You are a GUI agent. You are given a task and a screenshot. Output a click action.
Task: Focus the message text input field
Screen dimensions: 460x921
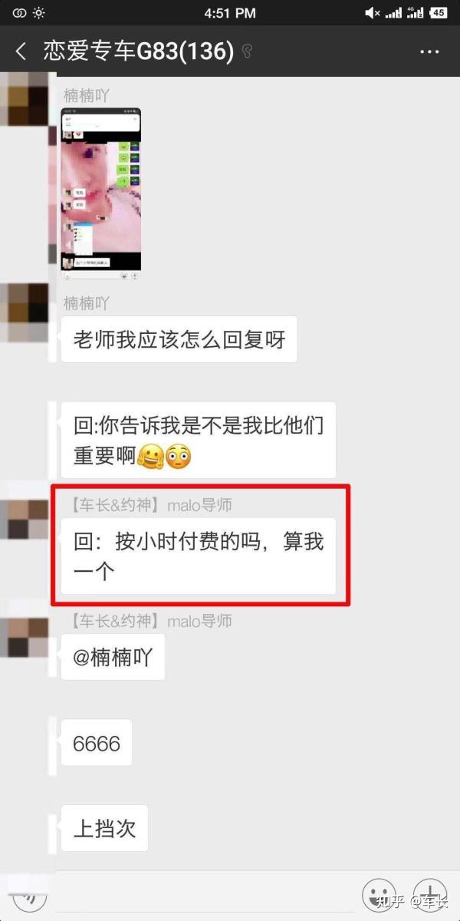tap(205, 894)
